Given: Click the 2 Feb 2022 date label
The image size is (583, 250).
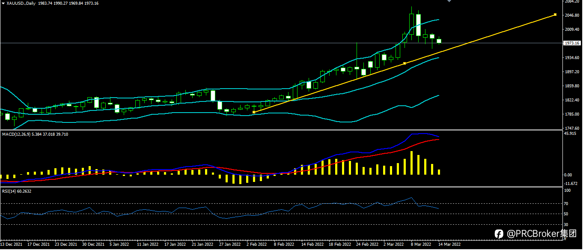Looking at the screenshot, I should pos(256,244).
